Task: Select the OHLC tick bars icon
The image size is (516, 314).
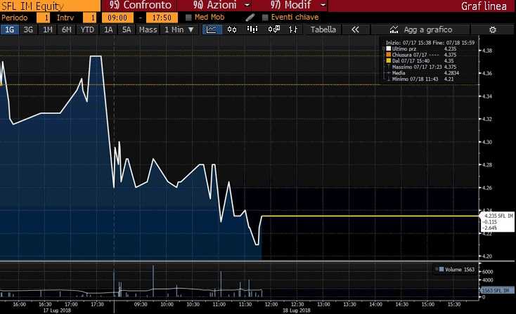Action: tap(293, 30)
